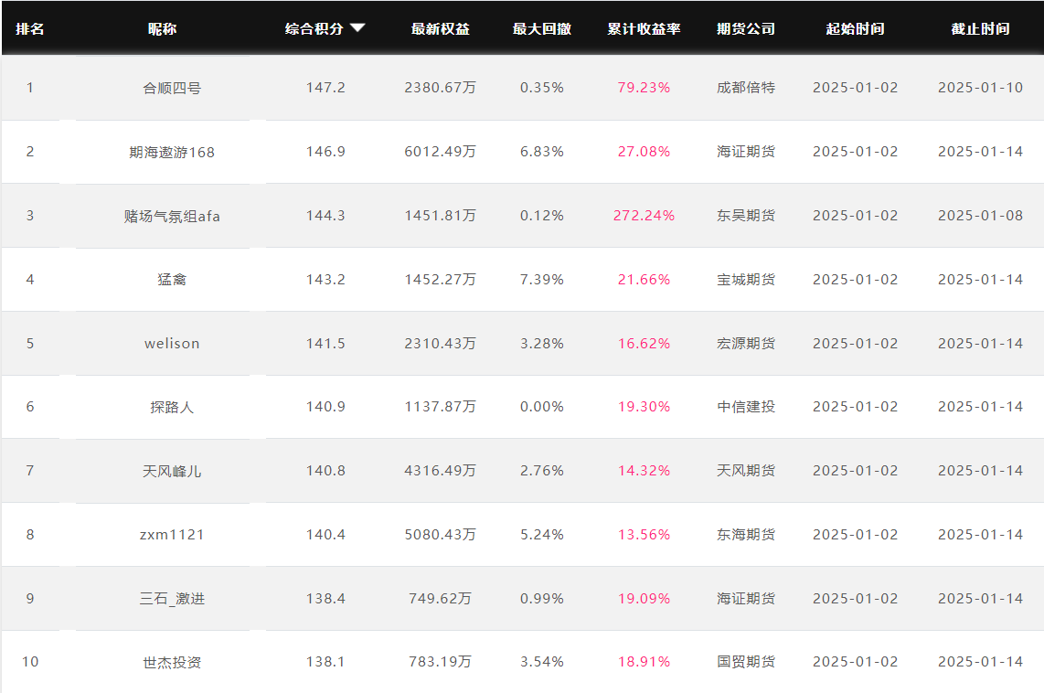Select the score value 140.9

pyautogui.click(x=325, y=407)
